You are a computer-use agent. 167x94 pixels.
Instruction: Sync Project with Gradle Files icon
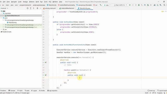154,5
